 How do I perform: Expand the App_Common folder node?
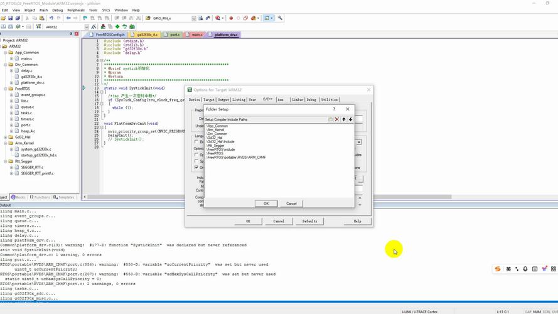[6, 52]
